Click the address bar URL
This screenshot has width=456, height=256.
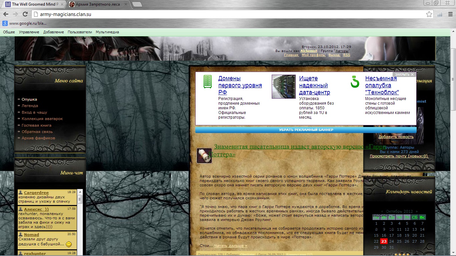click(65, 14)
